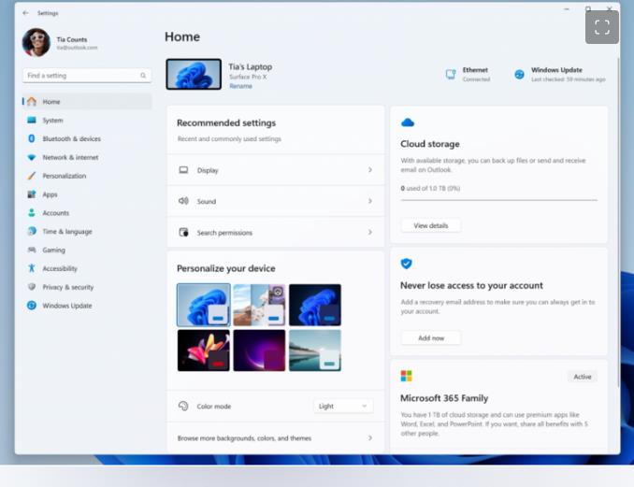Click the Ethernet status icon
Viewport: 634px width, 487px height.
tap(451, 74)
